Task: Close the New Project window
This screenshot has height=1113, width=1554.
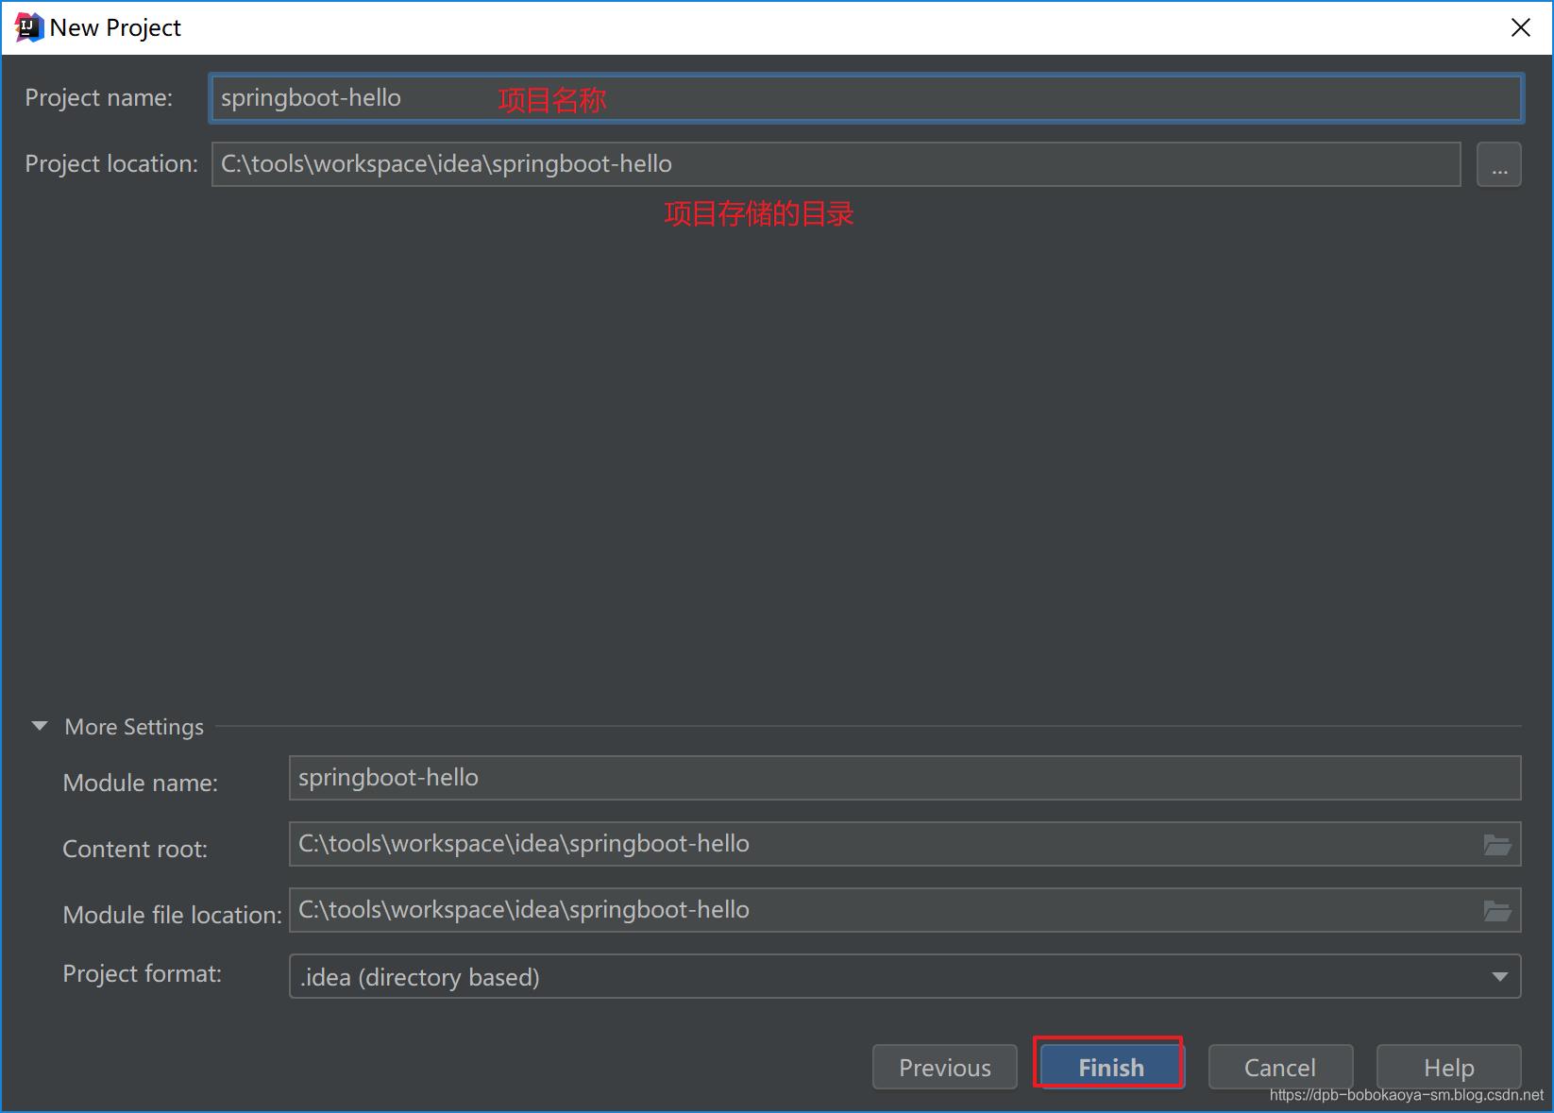Action: pos(1520,27)
